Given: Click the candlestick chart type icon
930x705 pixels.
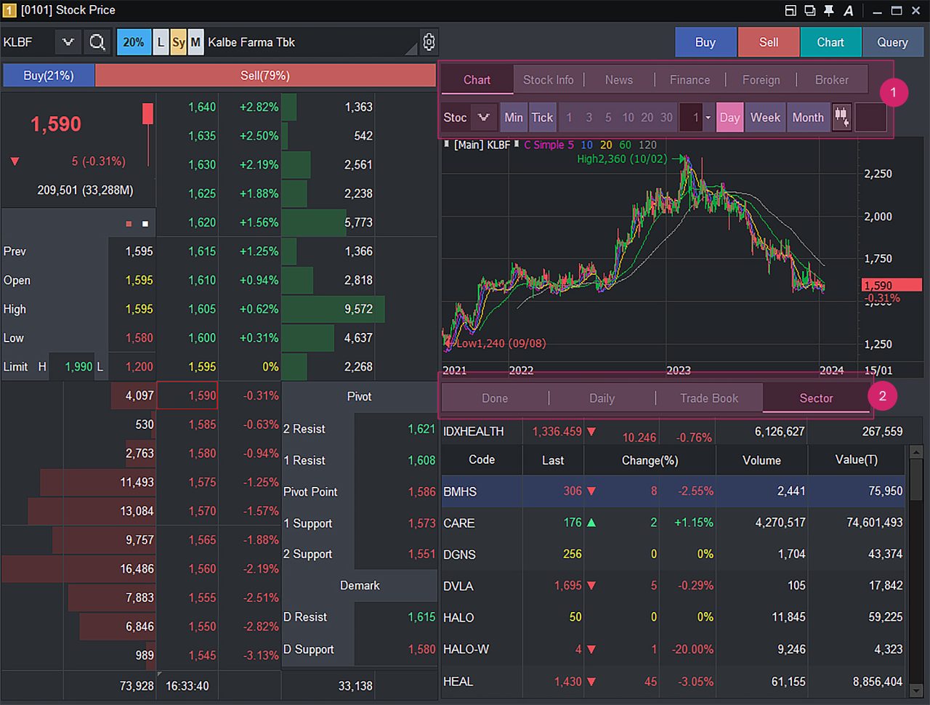Looking at the screenshot, I should pos(841,117).
